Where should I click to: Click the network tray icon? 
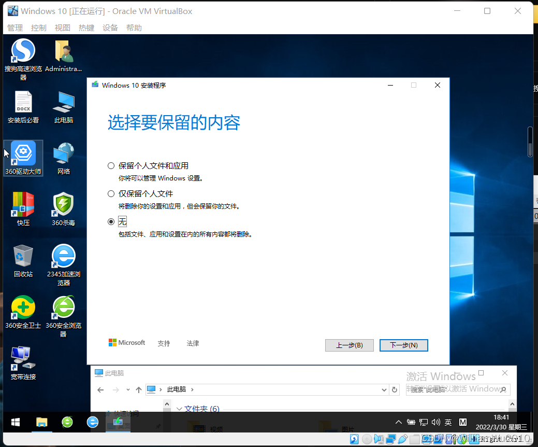click(x=424, y=422)
